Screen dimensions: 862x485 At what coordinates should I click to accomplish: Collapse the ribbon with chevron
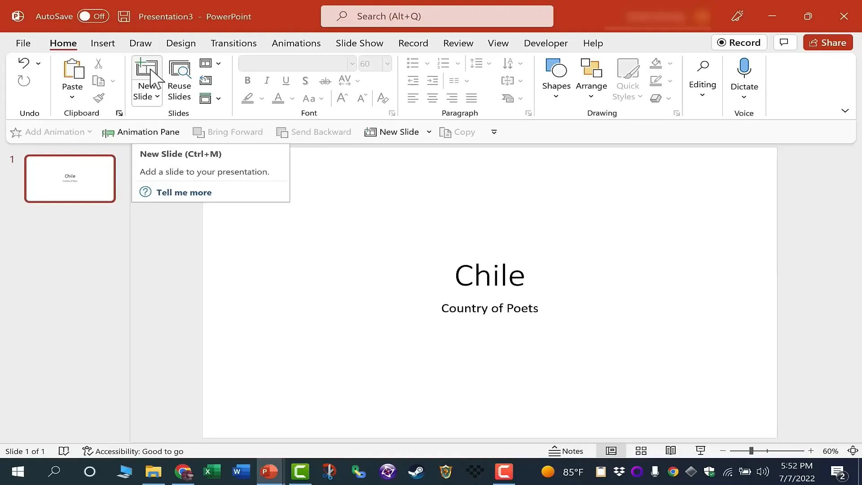[x=845, y=110]
